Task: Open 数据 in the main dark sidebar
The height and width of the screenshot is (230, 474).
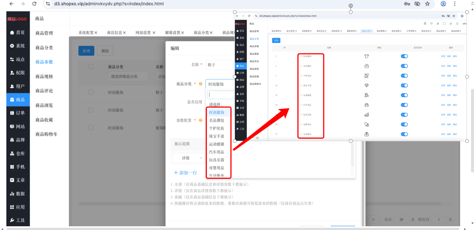Action: click(x=18, y=193)
